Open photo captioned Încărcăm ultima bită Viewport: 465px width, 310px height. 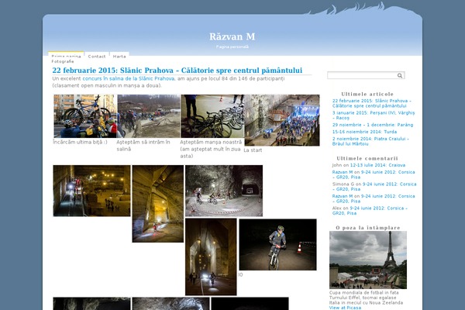point(85,116)
